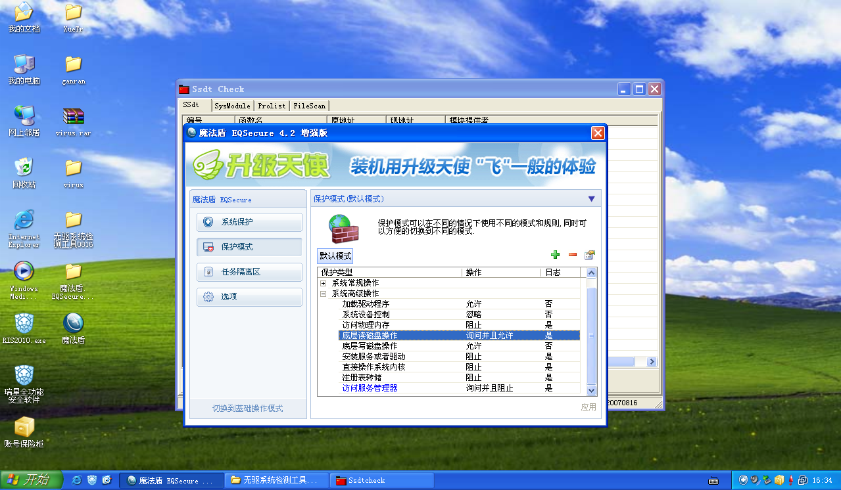Select the 魔法盾 shortcut icon on the desktop

click(x=74, y=328)
